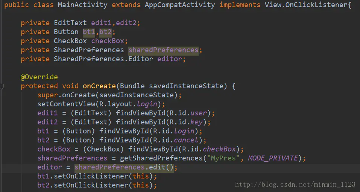Click the MODE_PRIVATE constant

[273, 158]
